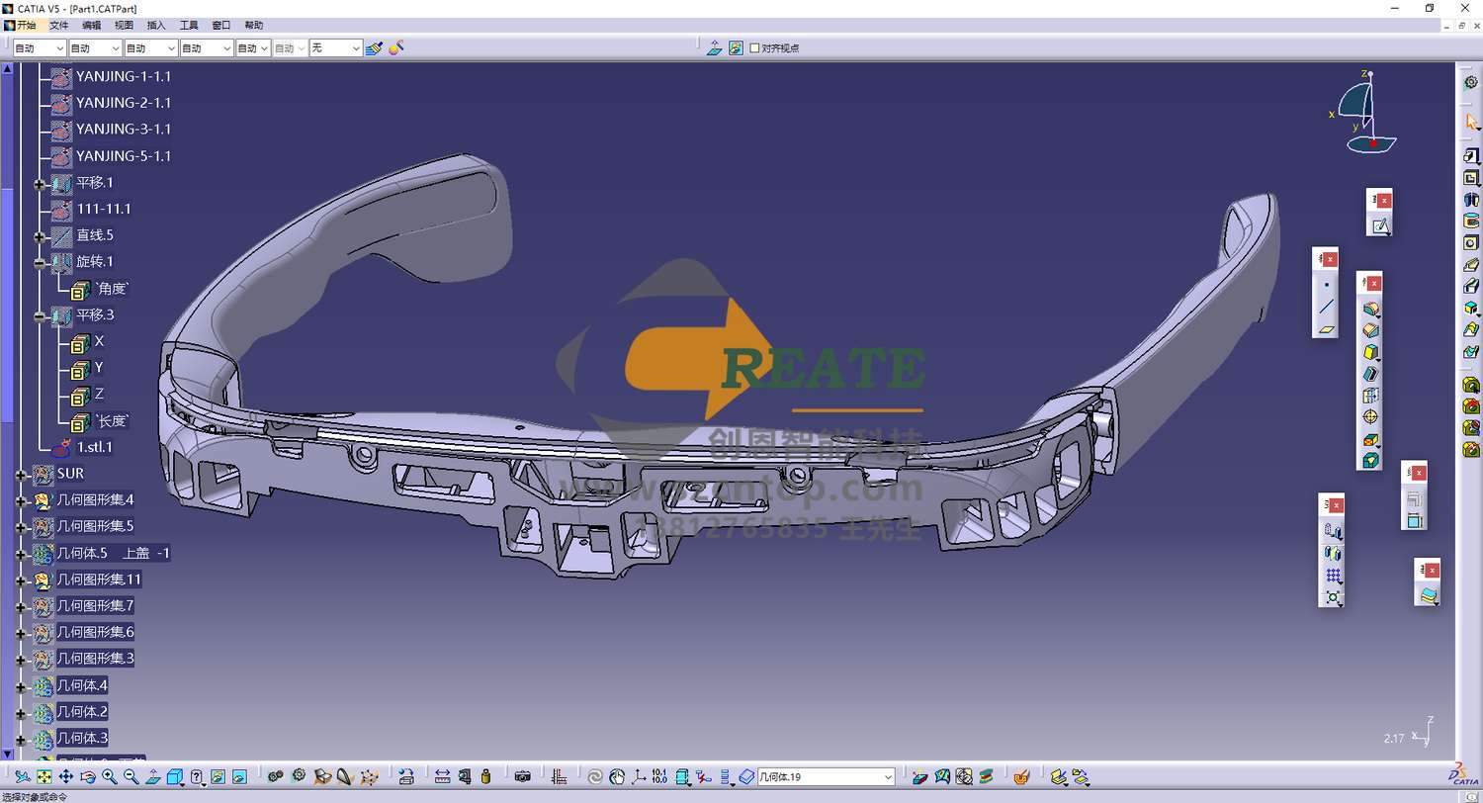The image size is (1483, 803).
Task: Select 111-11.1 in tree
Action: click(x=104, y=209)
